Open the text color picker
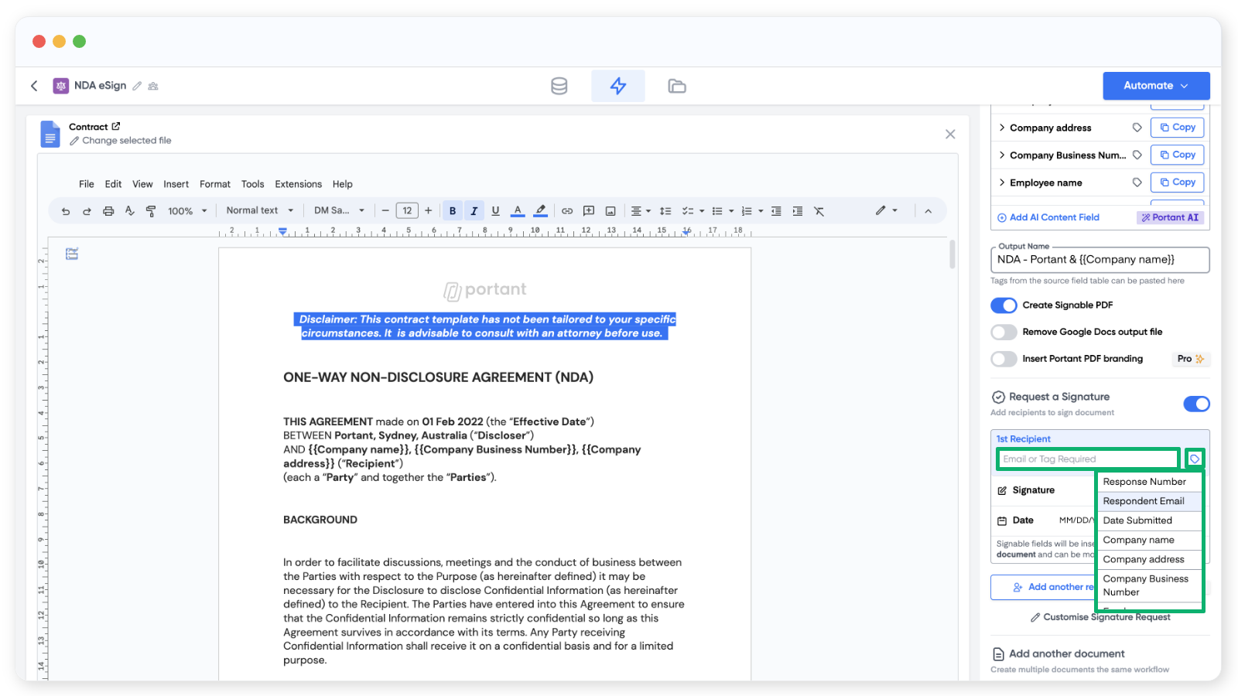The height and width of the screenshot is (696, 1238). 518,211
